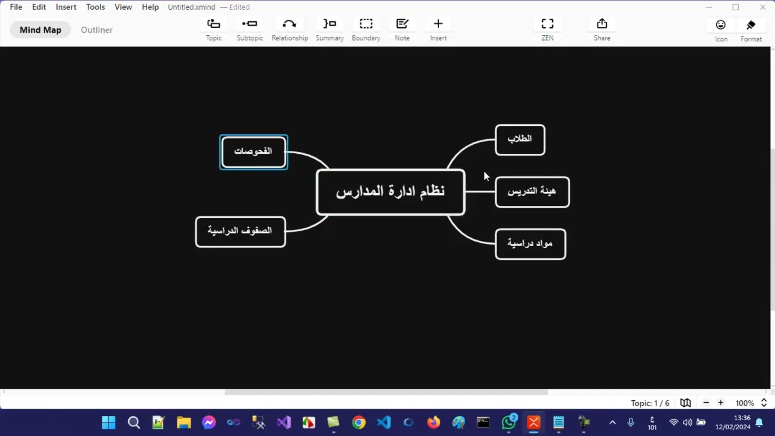Open the Windows Start menu
Viewport: 775px width, 436px height.
(108, 423)
